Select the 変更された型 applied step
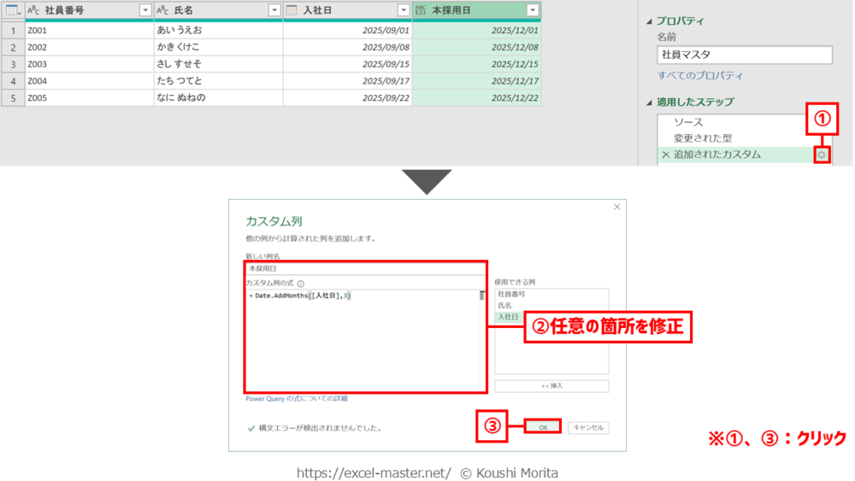Screen dimensions: 855x481 pos(702,138)
